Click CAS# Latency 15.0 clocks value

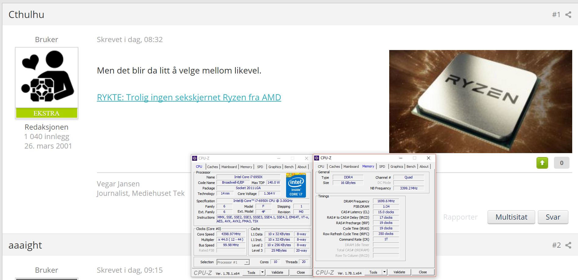[x=386, y=212]
